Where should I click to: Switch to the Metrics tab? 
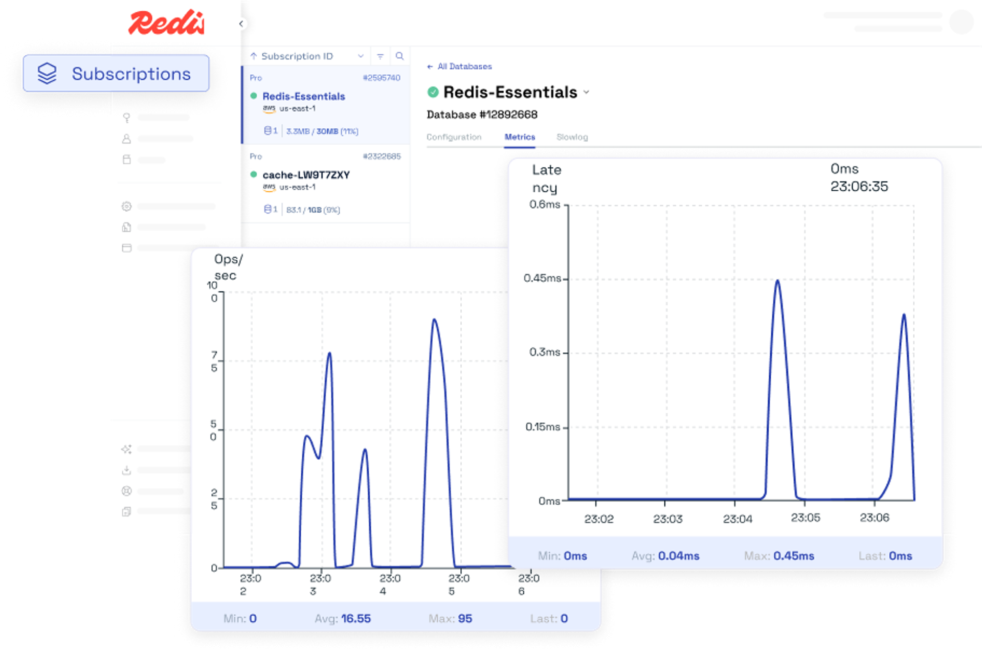click(520, 137)
